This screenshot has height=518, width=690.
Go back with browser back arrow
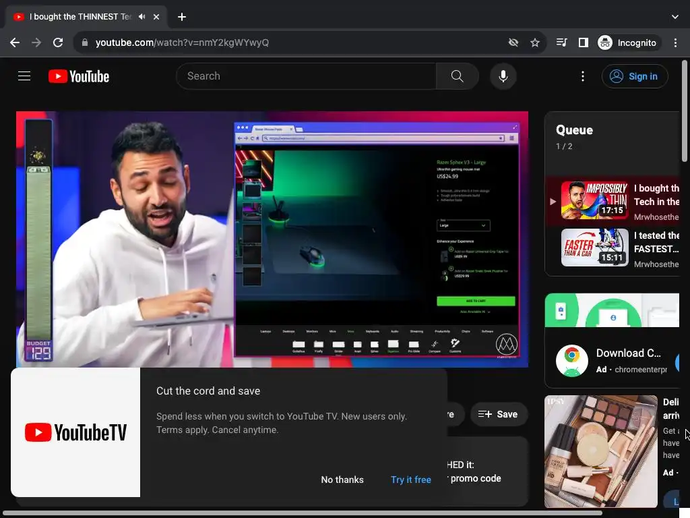tap(15, 42)
